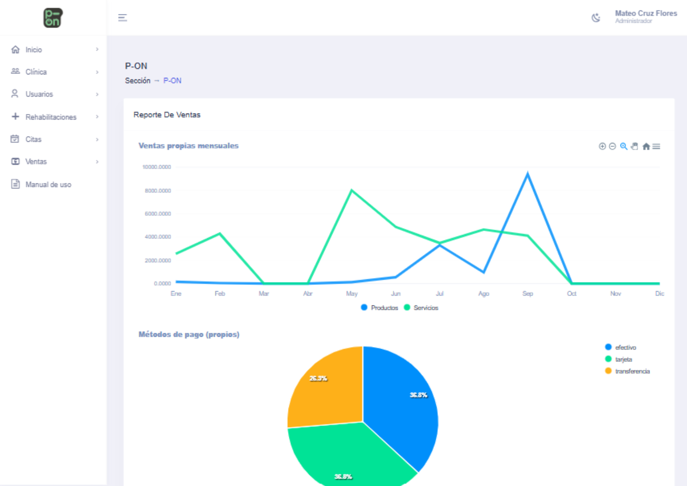Activate the selection zoom magnifier tool
The image size is (687, 486).
click(x=623, y=146)
